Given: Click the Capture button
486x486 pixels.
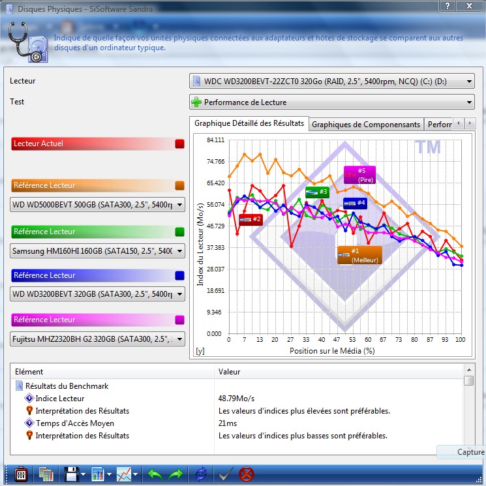Looking at the screenshot, I should coord(461,452).
